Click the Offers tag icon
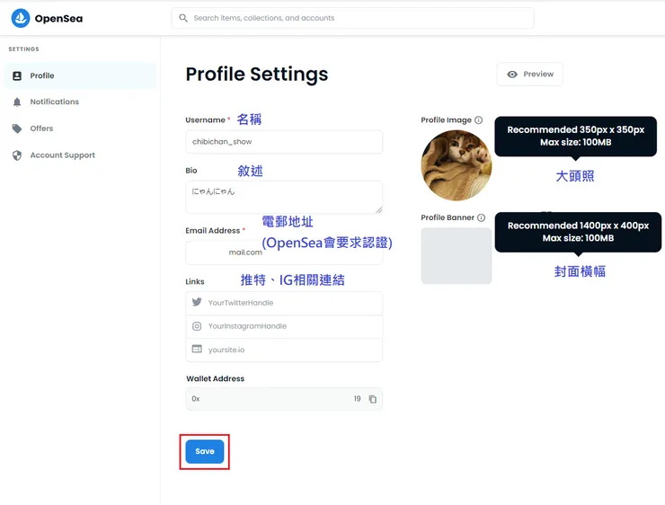This screenshot has width=665, height=505. 17,128
